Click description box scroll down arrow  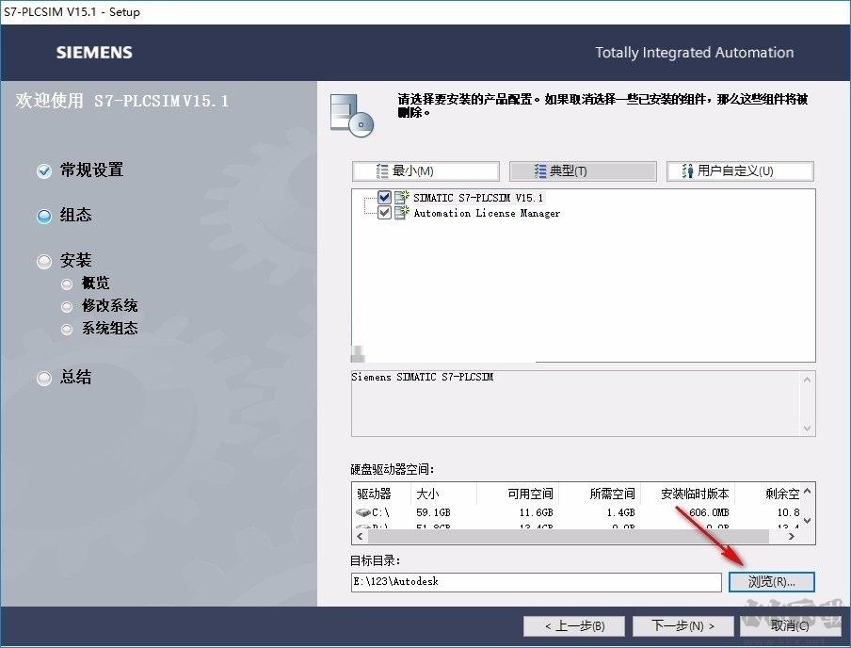coord(807,428)
